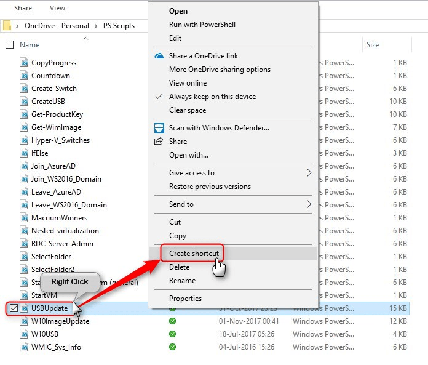Open the chevron before OneDrive - Personal breadcrumb

[17, 26]
